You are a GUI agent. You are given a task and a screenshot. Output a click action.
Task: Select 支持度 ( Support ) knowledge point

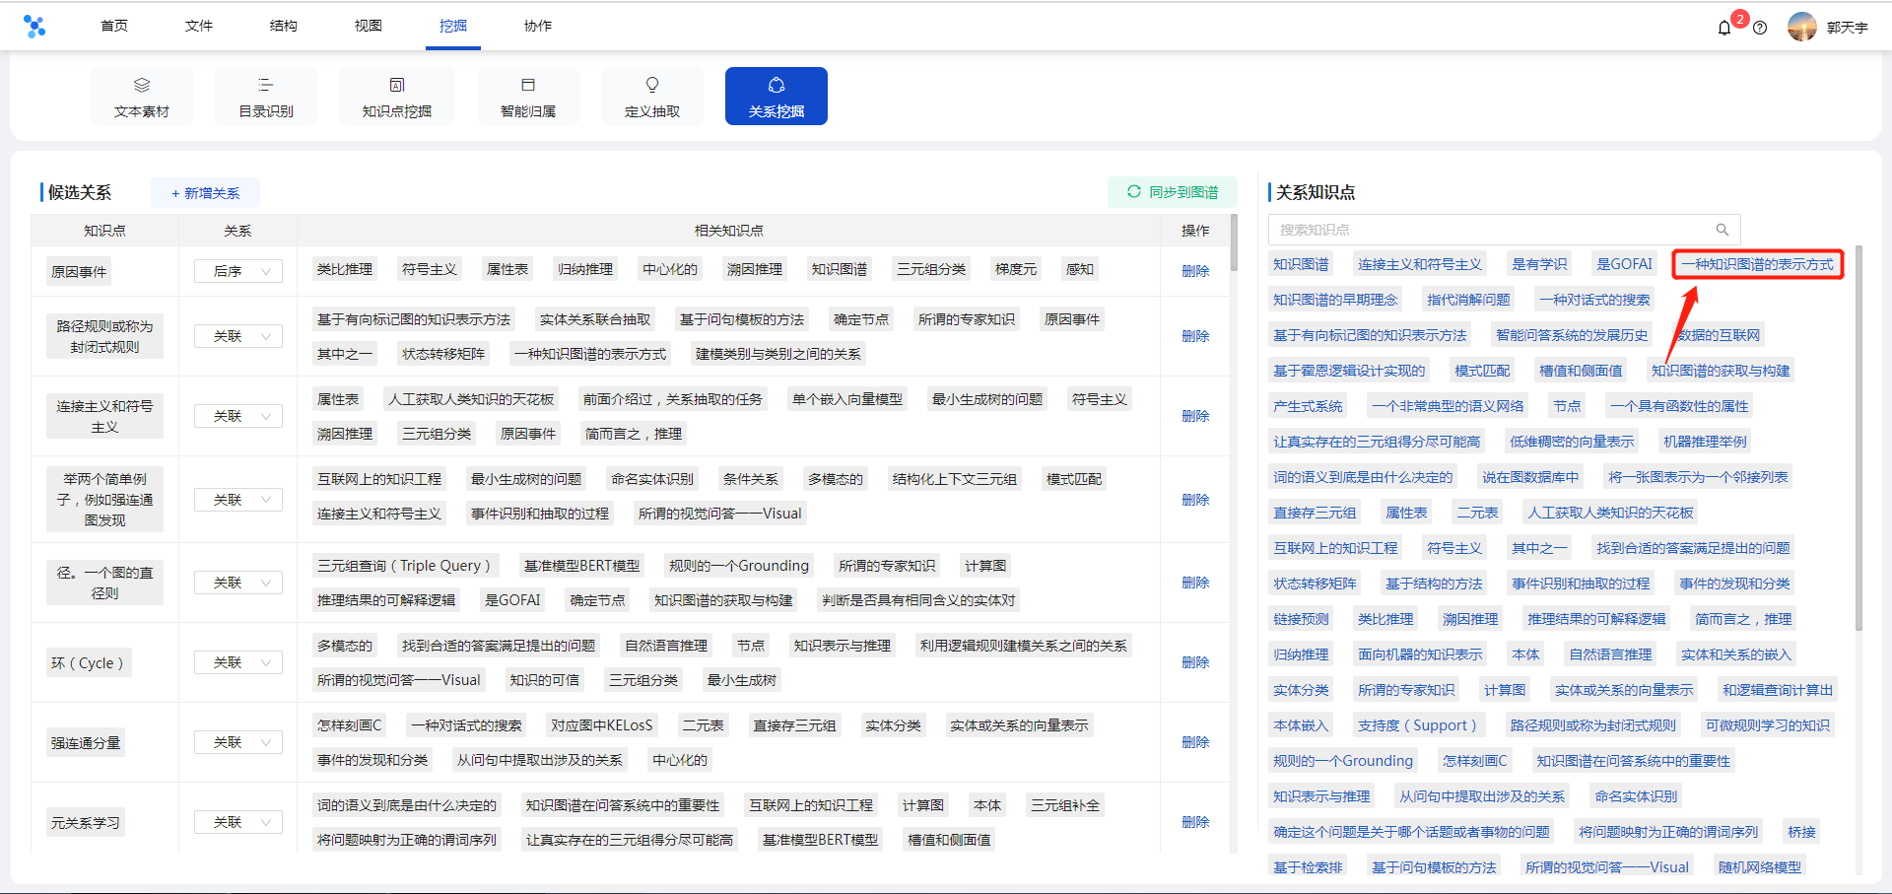tap(1417, 725)
